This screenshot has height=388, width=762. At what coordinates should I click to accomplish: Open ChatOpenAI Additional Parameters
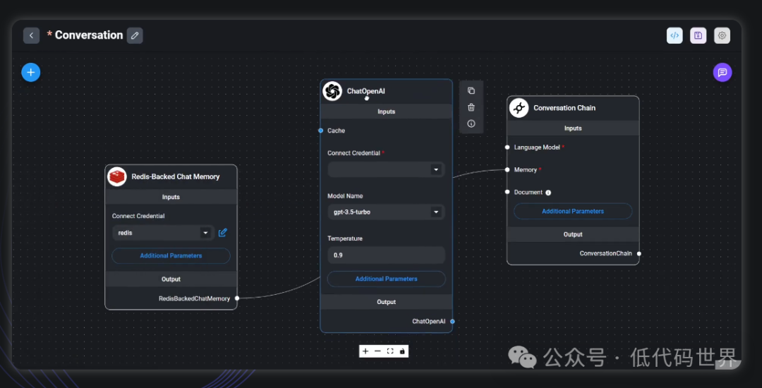click(387, 279)
